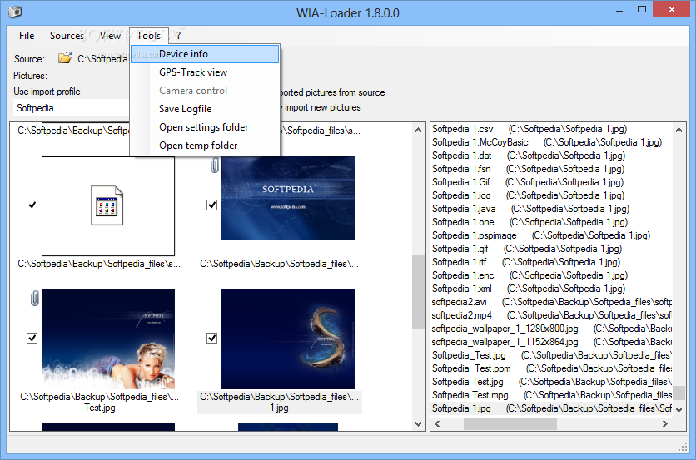Select the Softpedia 1.enc row

click(552, 275)
